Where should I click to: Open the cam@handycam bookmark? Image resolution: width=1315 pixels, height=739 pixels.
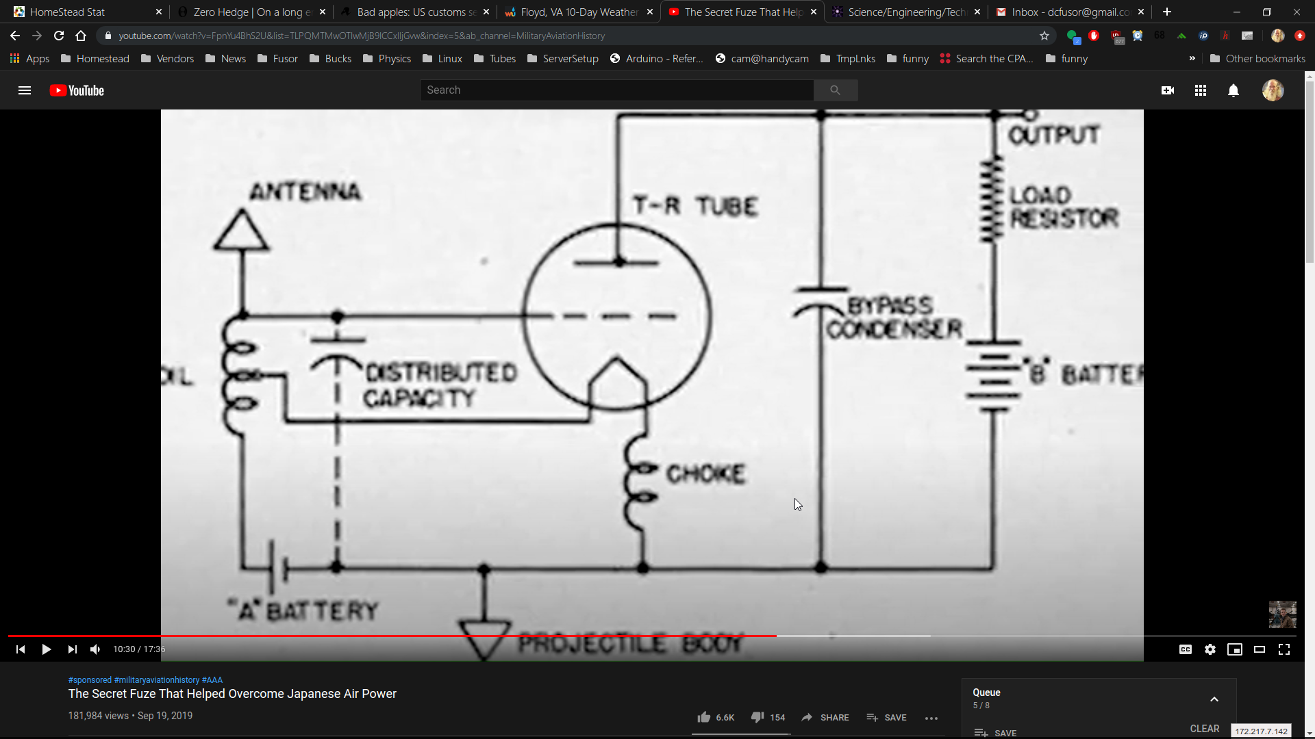coord(762,59)
